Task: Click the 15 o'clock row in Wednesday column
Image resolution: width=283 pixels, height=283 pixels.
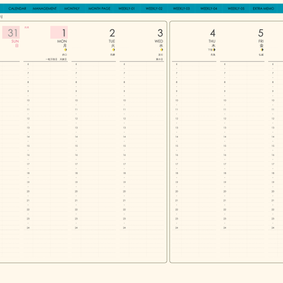Action: point(142,146)
